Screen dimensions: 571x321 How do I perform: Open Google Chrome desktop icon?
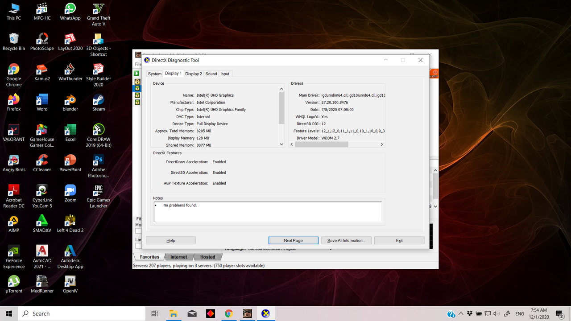click(14, 75)
